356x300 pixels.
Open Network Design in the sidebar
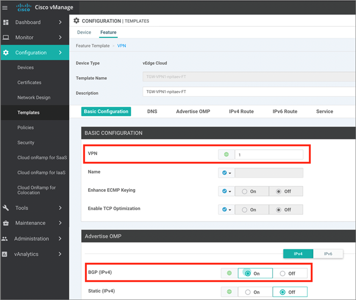point(34,98)
